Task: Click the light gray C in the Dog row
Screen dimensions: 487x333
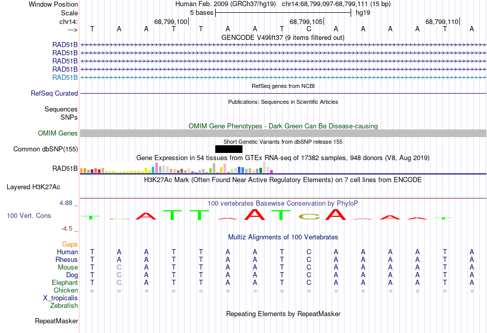Action: (x=119, y=275)
